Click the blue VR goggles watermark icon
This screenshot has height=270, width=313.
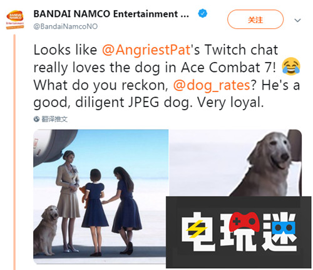[284, 227]
